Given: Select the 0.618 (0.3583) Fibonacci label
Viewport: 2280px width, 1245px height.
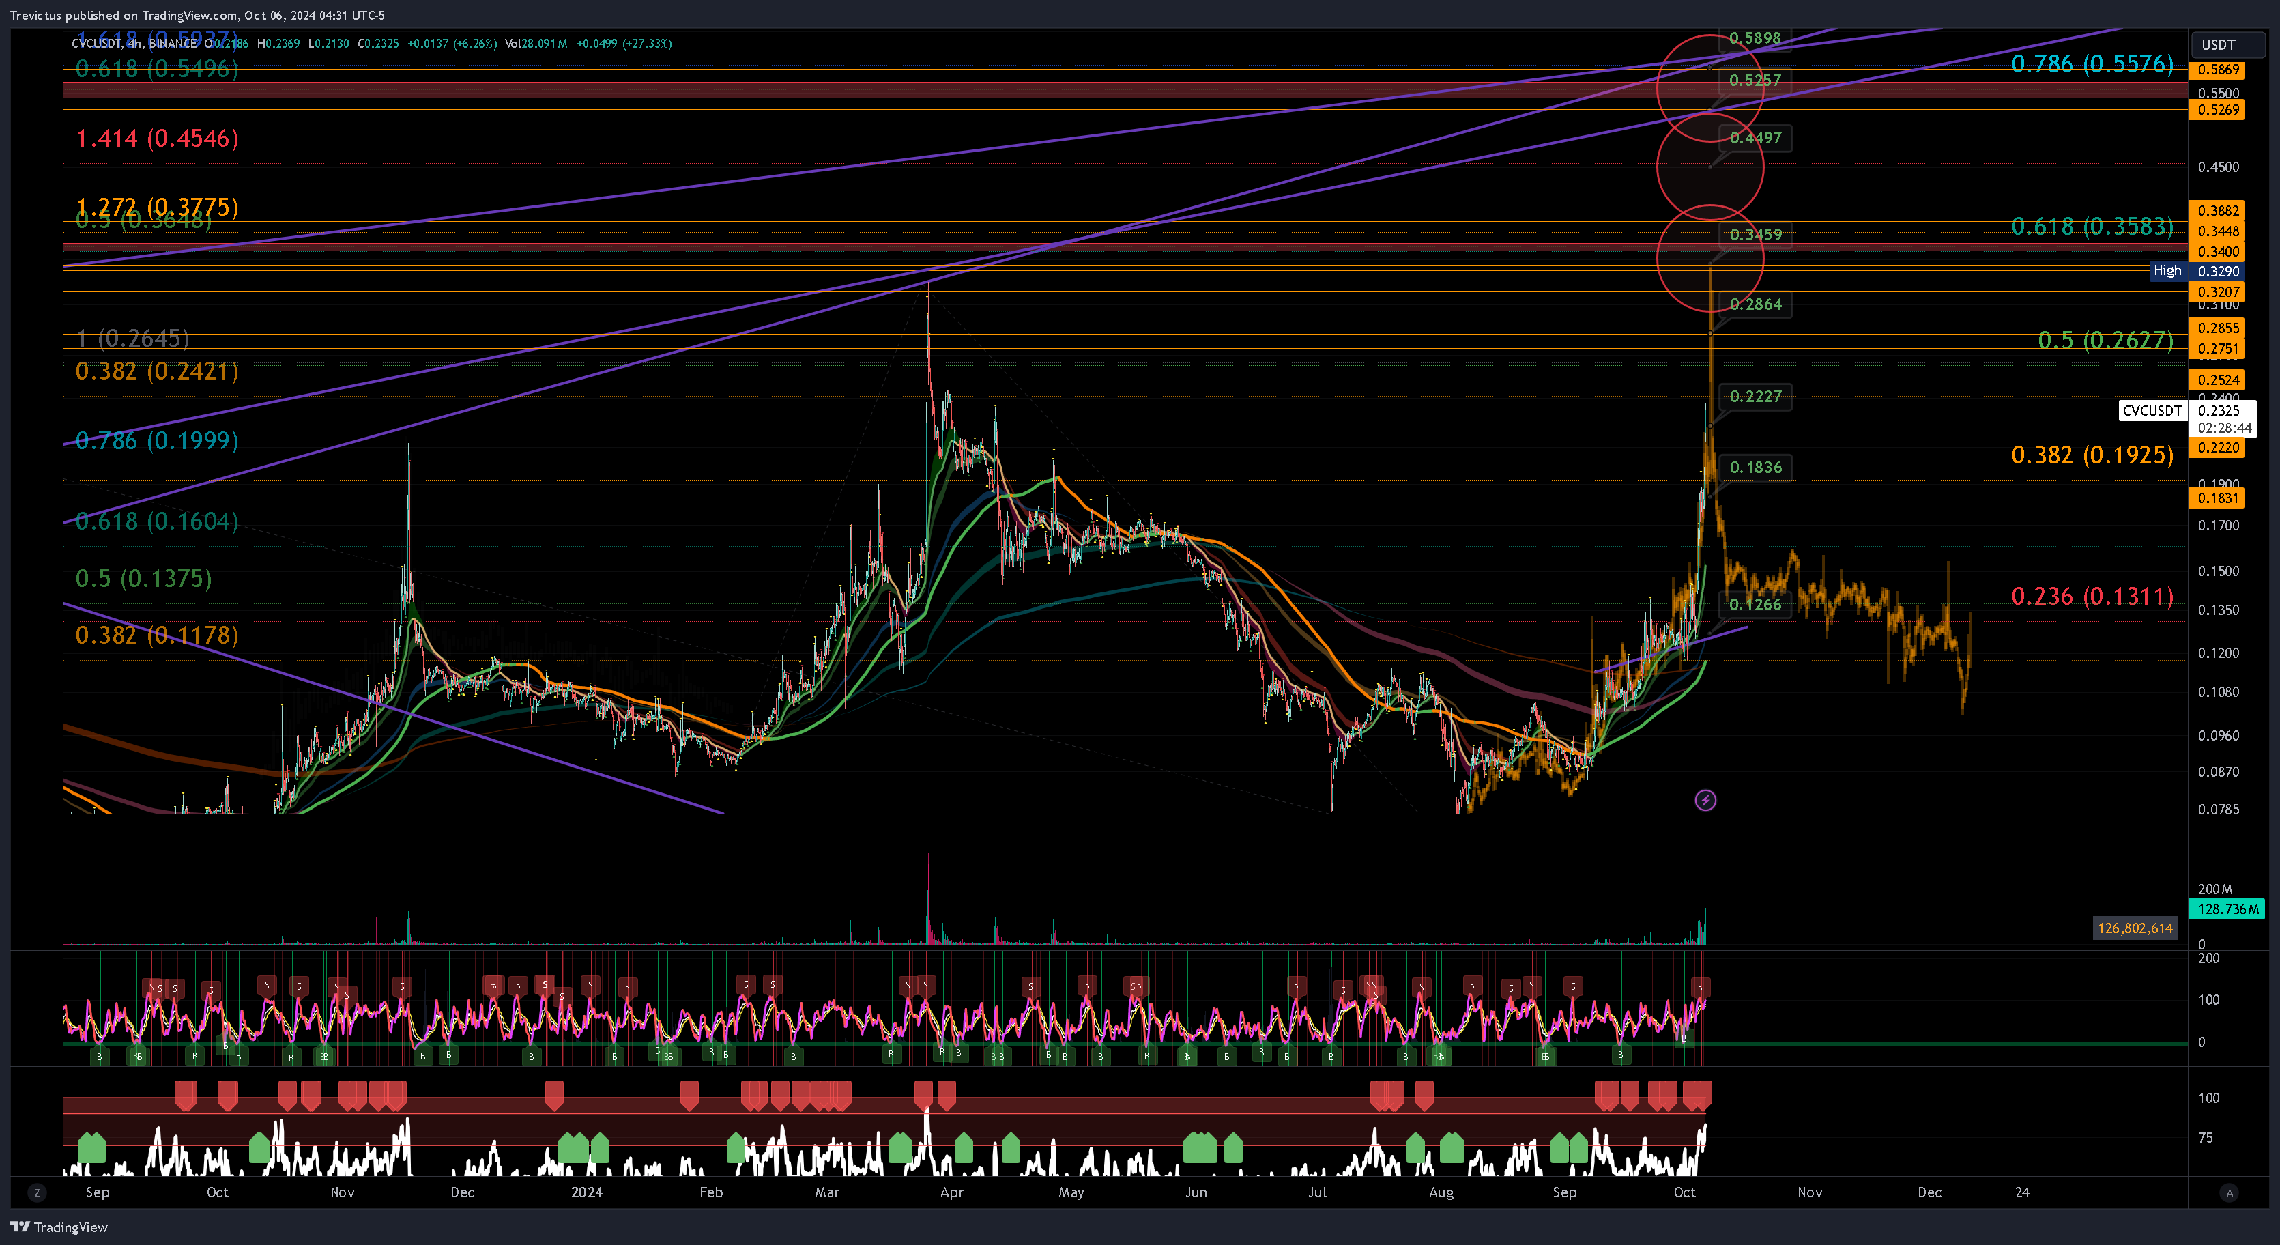Looking at the screenshot, I should pyautogui.click(x=2092, y=226).
